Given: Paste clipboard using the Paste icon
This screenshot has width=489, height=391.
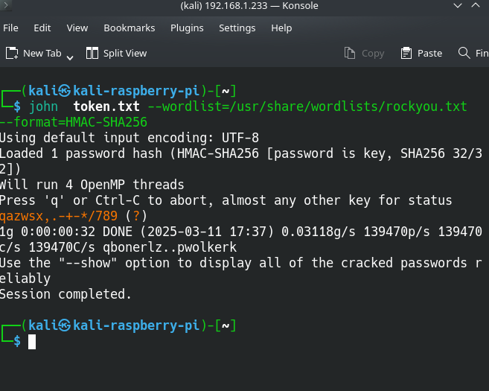Looking at the screenshot, I should click(x=406, y=53).
